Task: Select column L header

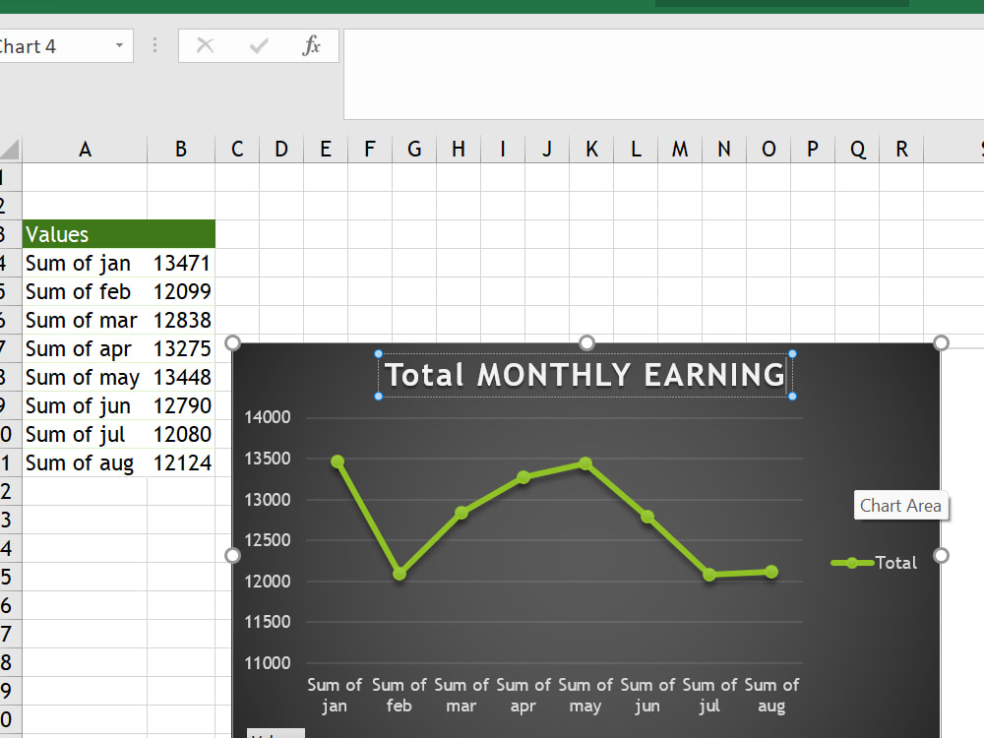Action: (x=636, y=149)
